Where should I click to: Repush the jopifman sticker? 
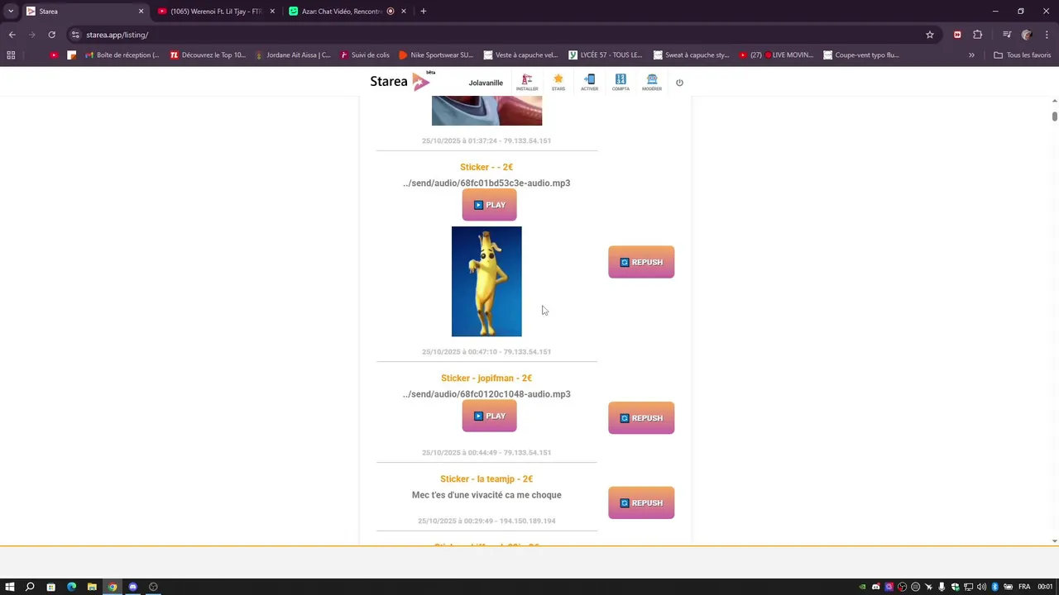[641, 418]
